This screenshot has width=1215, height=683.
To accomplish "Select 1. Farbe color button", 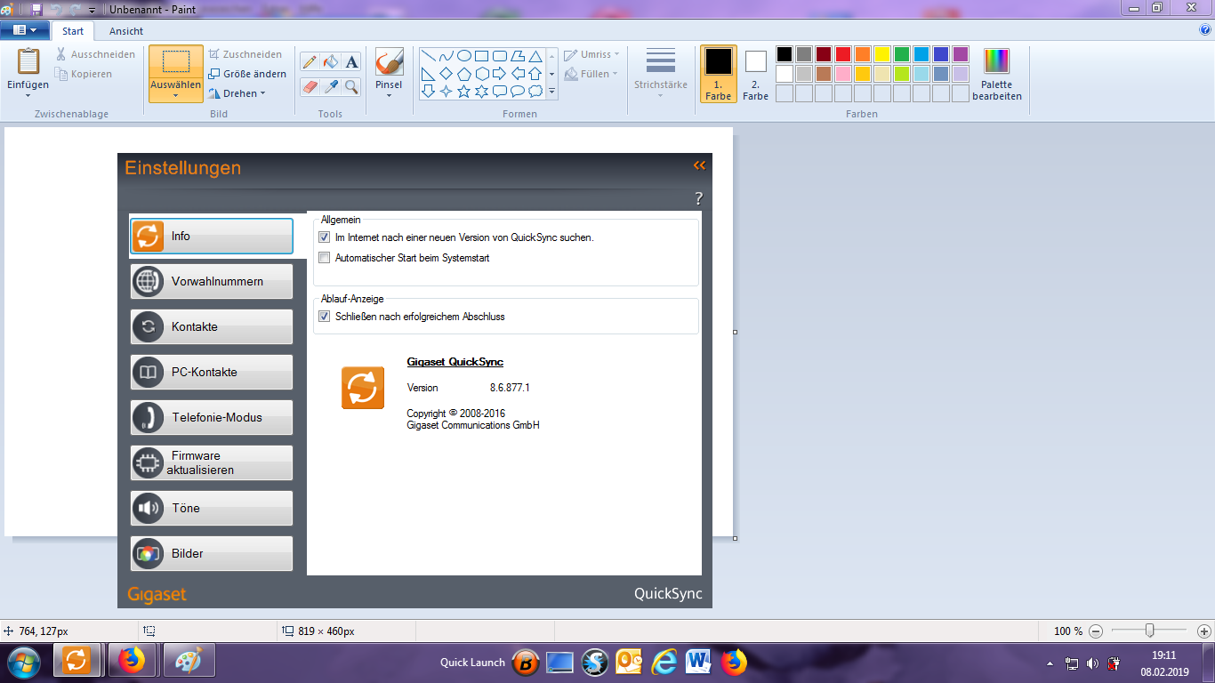I will (x=719, y=74).
